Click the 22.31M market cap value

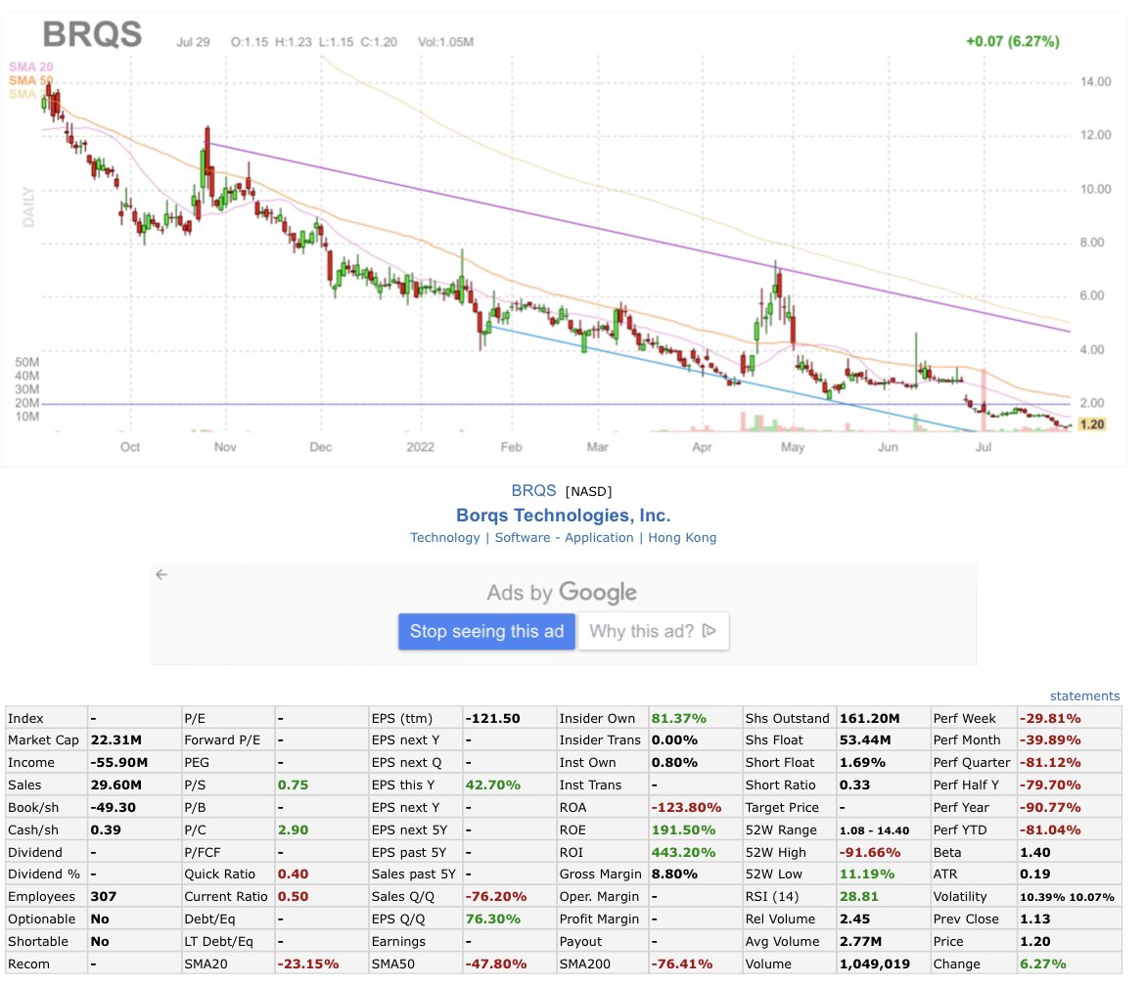116,740
